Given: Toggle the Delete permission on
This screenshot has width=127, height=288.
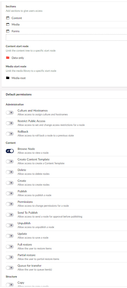Looking at the screenshot, I should tap(10, 172).
